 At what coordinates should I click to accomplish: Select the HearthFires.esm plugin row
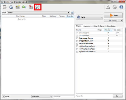coord(99,44)
